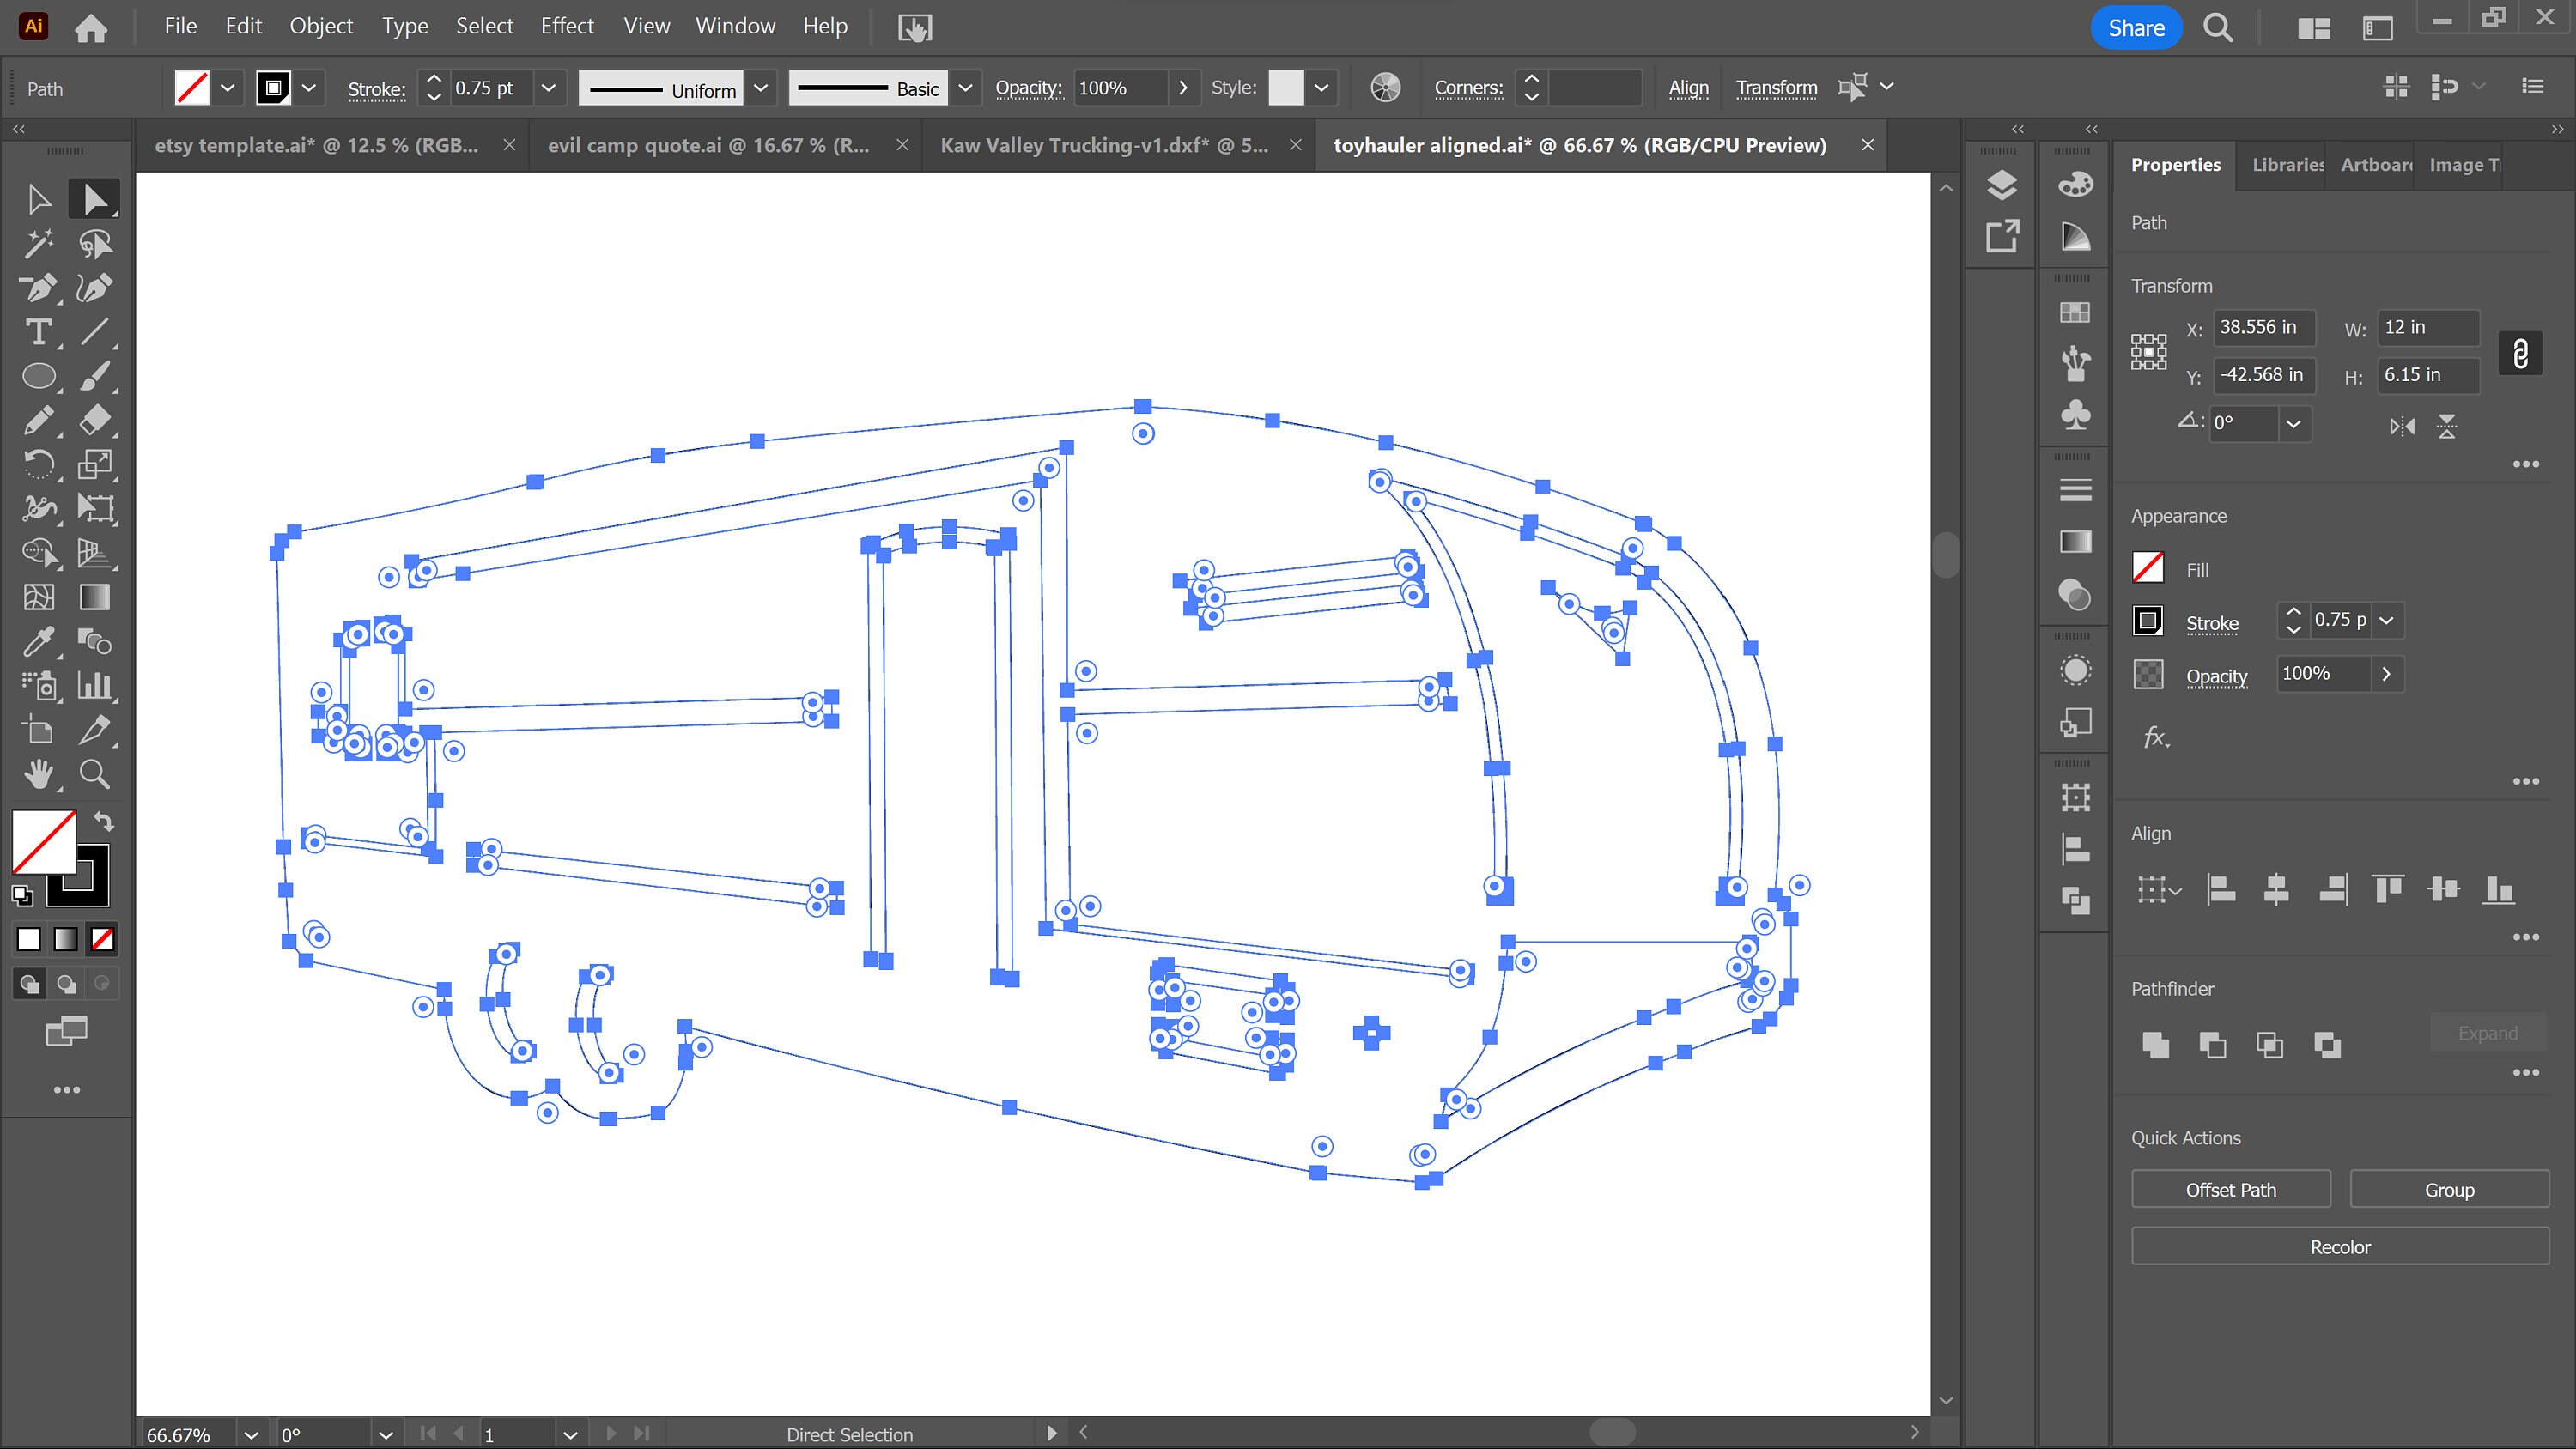
Task: Open the variable width profile dropdown
Action: [x=761, y=87]
